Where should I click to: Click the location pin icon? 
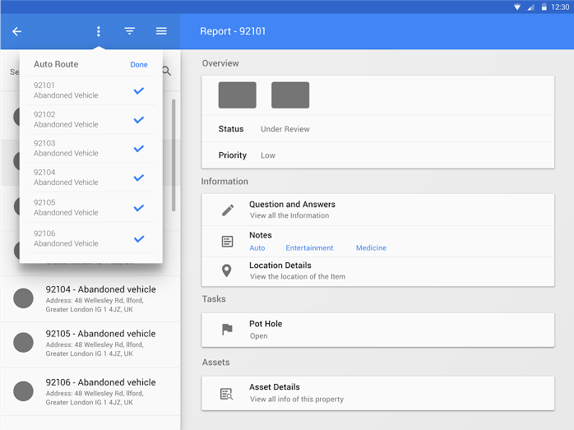tap(227, 270)
